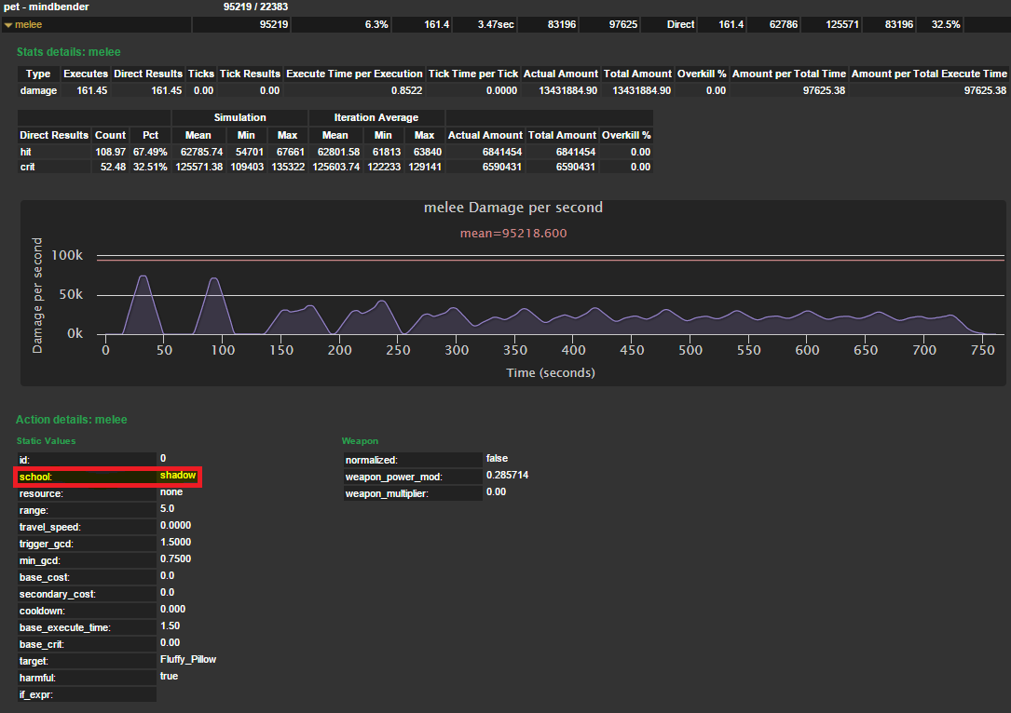Click the hit row label
This screenshot has width=1011, height=713.
pyautogui.click(x=26, y=151)
